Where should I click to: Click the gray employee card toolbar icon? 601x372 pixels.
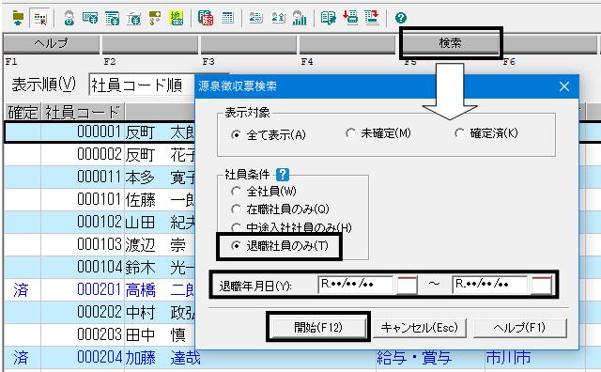(255, 18)
